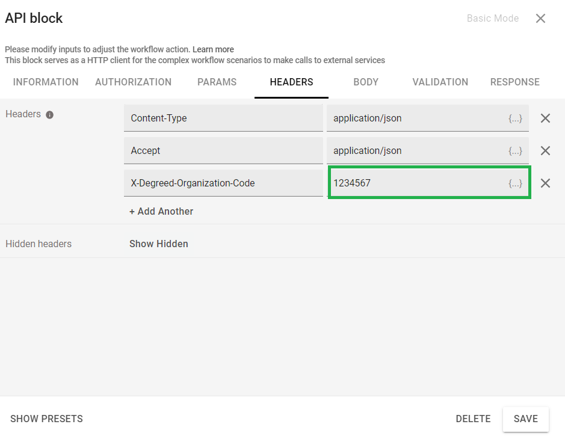Switch to Basic Mode

pos(492,19)
